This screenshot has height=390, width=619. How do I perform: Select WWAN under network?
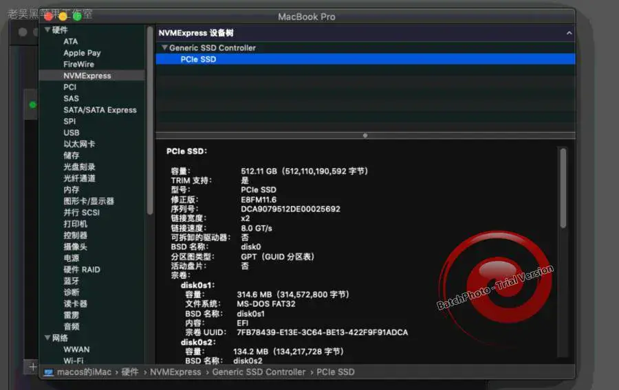pyautogui.click(x=76, y=349)
